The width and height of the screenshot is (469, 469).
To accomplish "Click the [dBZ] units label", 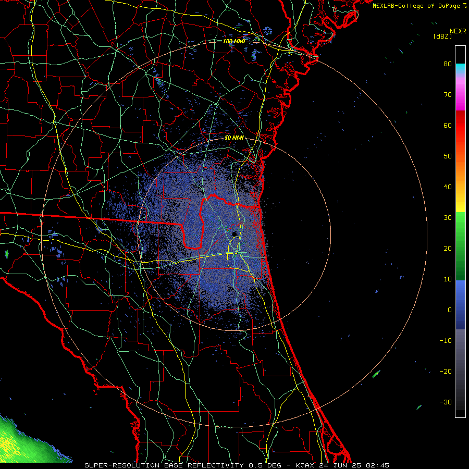I will point(442,36).
